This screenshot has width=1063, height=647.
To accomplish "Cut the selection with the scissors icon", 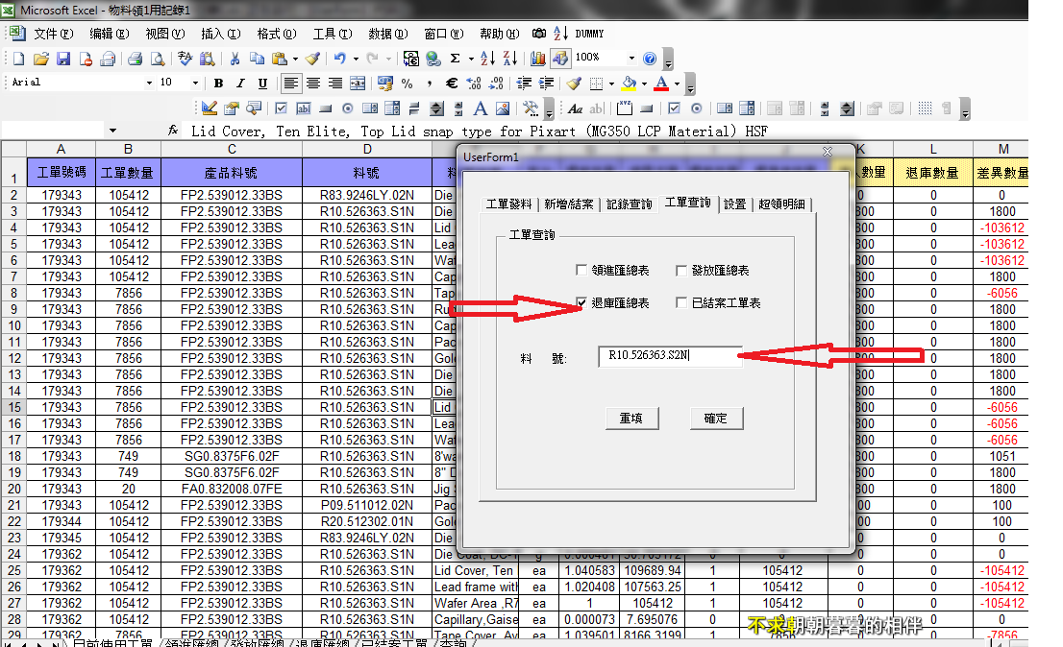I will (x=235, y=59).
